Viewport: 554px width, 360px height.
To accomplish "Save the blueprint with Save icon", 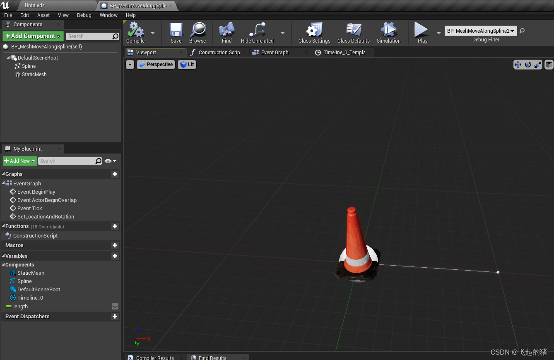I will coord(176,31).
